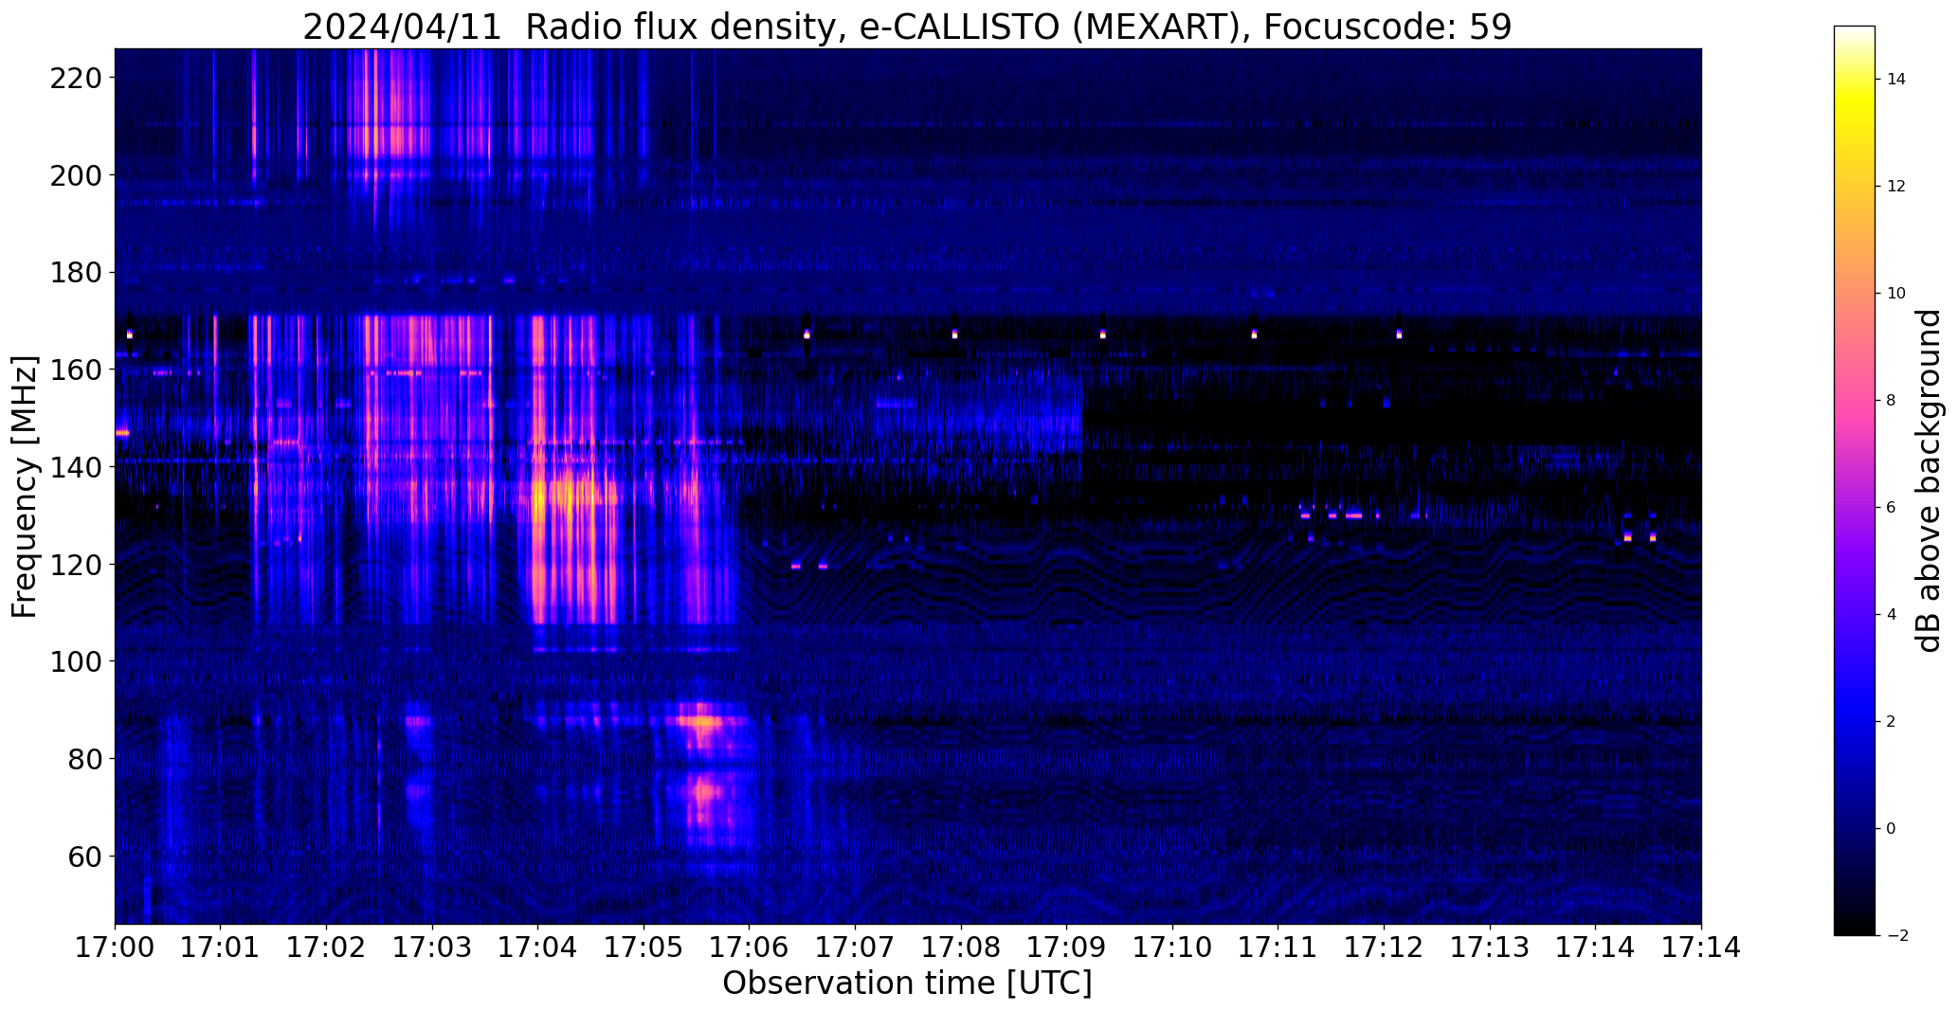Click the plot title mentioning e-CALLISTO (MEXART)
Viewport: 1958px width, 1011px height.
point(907,27)
